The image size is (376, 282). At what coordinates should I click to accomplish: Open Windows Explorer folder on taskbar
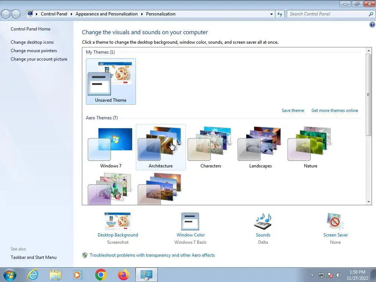[x=55, y=275]
